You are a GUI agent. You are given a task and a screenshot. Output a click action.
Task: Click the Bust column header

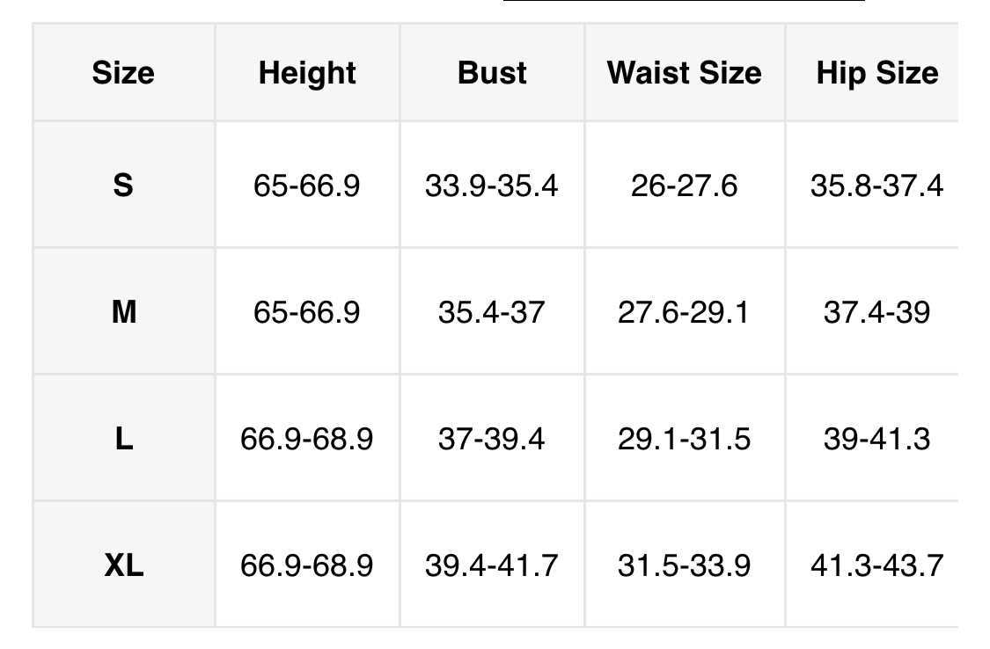click(x=492, y=73)
